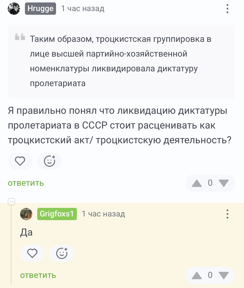This screenshot has width=244, height=288.
Task: Click Grigfoxs1's avatar picture
Action: (26, 214)
